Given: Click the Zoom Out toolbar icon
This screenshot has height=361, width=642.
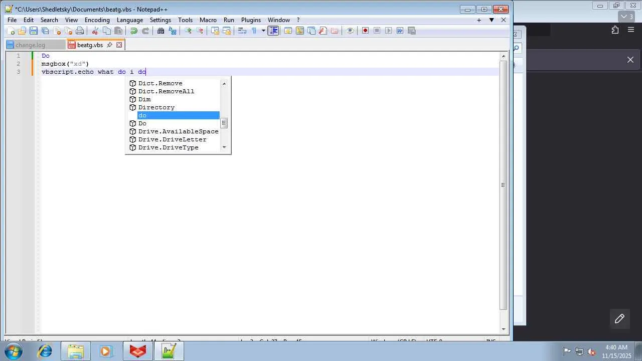Looking at the screenshot, I should 199,31.
